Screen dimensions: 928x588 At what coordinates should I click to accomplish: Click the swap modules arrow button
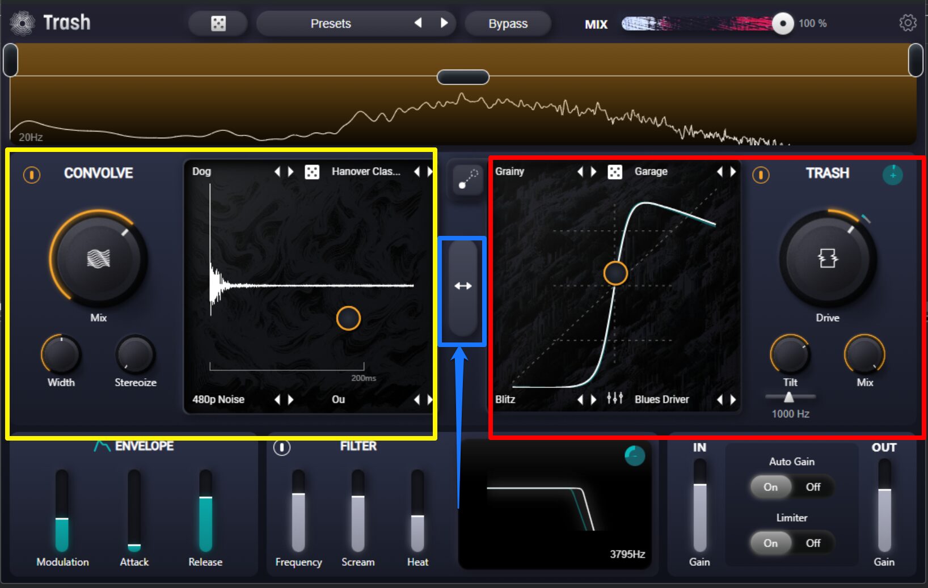click(x=463, y=286)
